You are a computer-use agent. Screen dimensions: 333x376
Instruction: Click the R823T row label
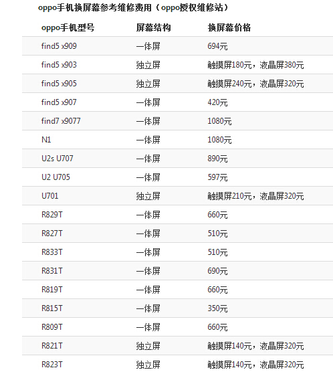click(52, 364)
